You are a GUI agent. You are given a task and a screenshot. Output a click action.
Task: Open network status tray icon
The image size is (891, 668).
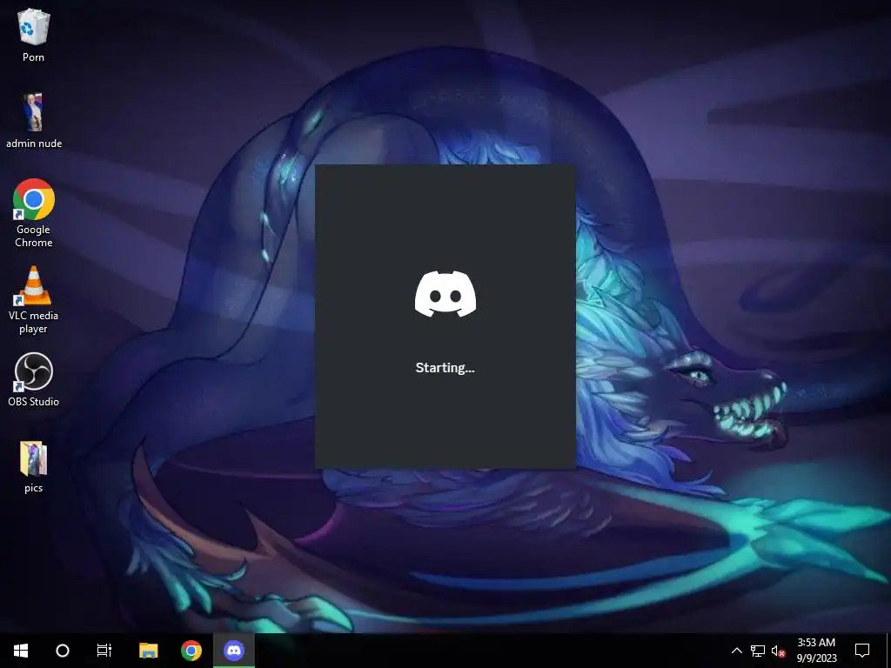pyautogui.click(x=758, y=651)
